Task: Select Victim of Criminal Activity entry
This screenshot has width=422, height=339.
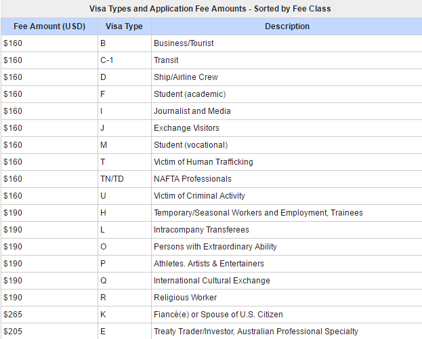Action: [x=199, y=196]
